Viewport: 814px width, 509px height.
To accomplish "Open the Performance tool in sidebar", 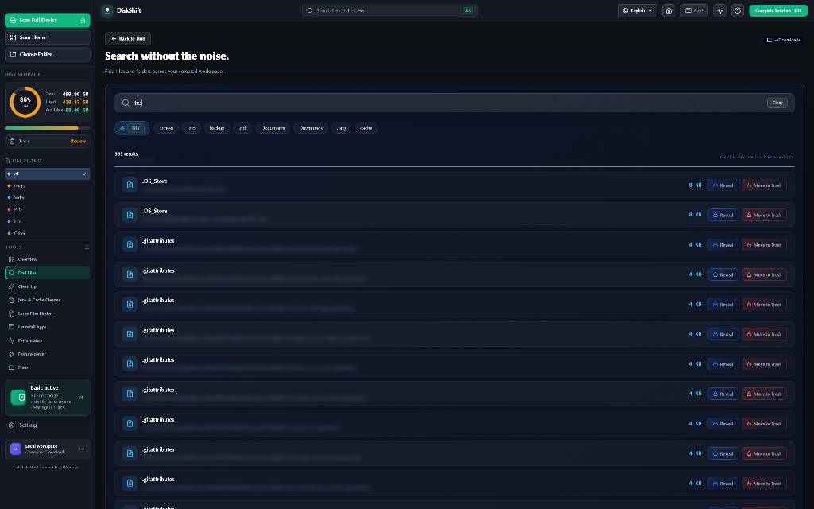I will pos(47,340).
